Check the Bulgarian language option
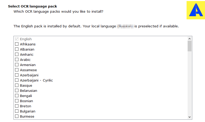The width and height of the screenshot is (205, 122). 17,111
